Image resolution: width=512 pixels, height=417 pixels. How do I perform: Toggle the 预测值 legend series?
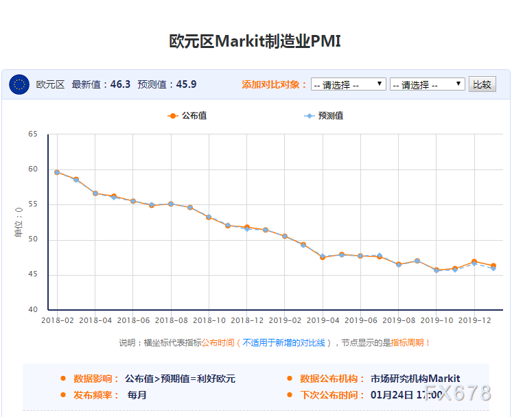pyautogui.click(x=323, y=115)
